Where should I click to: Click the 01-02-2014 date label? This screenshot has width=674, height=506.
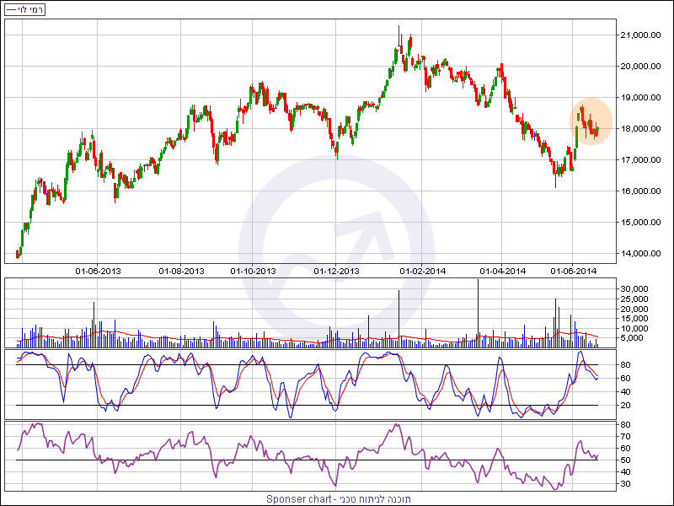click(423, 271)
